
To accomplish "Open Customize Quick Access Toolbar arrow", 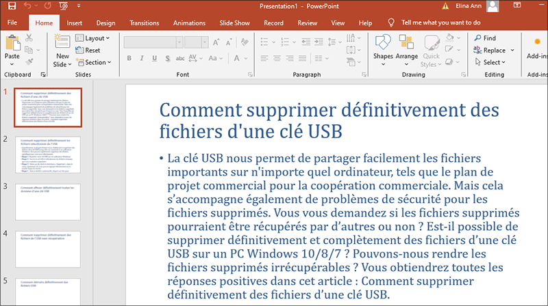I will 79,6.
